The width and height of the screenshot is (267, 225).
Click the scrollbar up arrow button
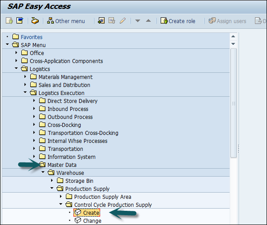(x=233, y=36)
